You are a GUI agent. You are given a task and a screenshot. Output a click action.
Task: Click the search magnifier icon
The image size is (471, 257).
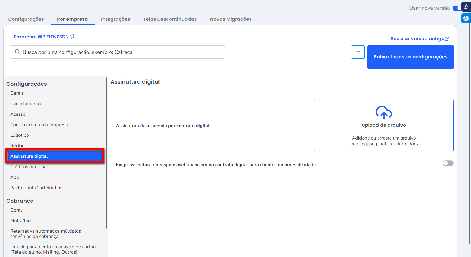click(x=17, y=52)
